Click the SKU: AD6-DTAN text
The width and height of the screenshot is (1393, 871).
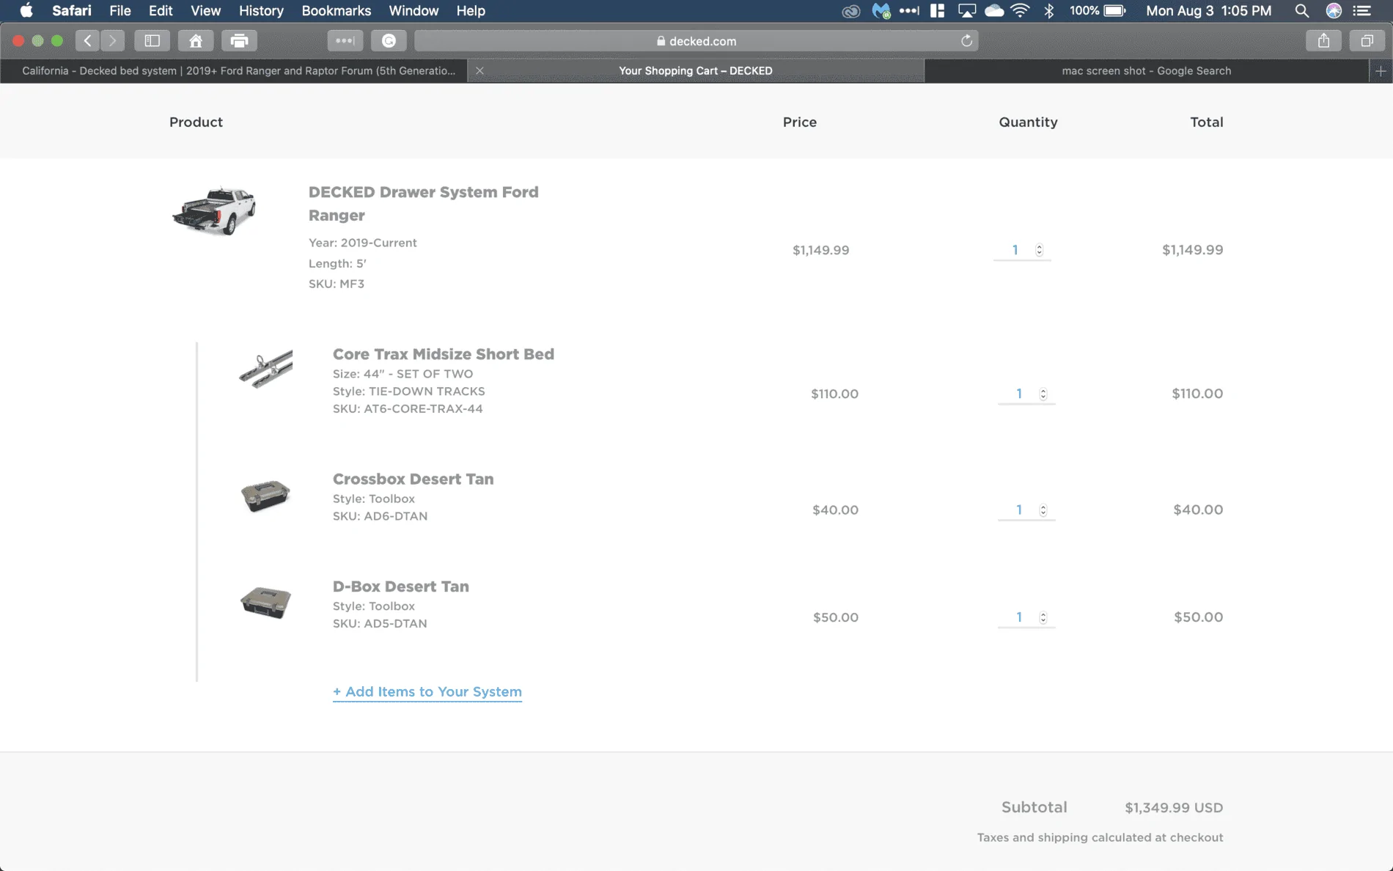click(380, 516)
